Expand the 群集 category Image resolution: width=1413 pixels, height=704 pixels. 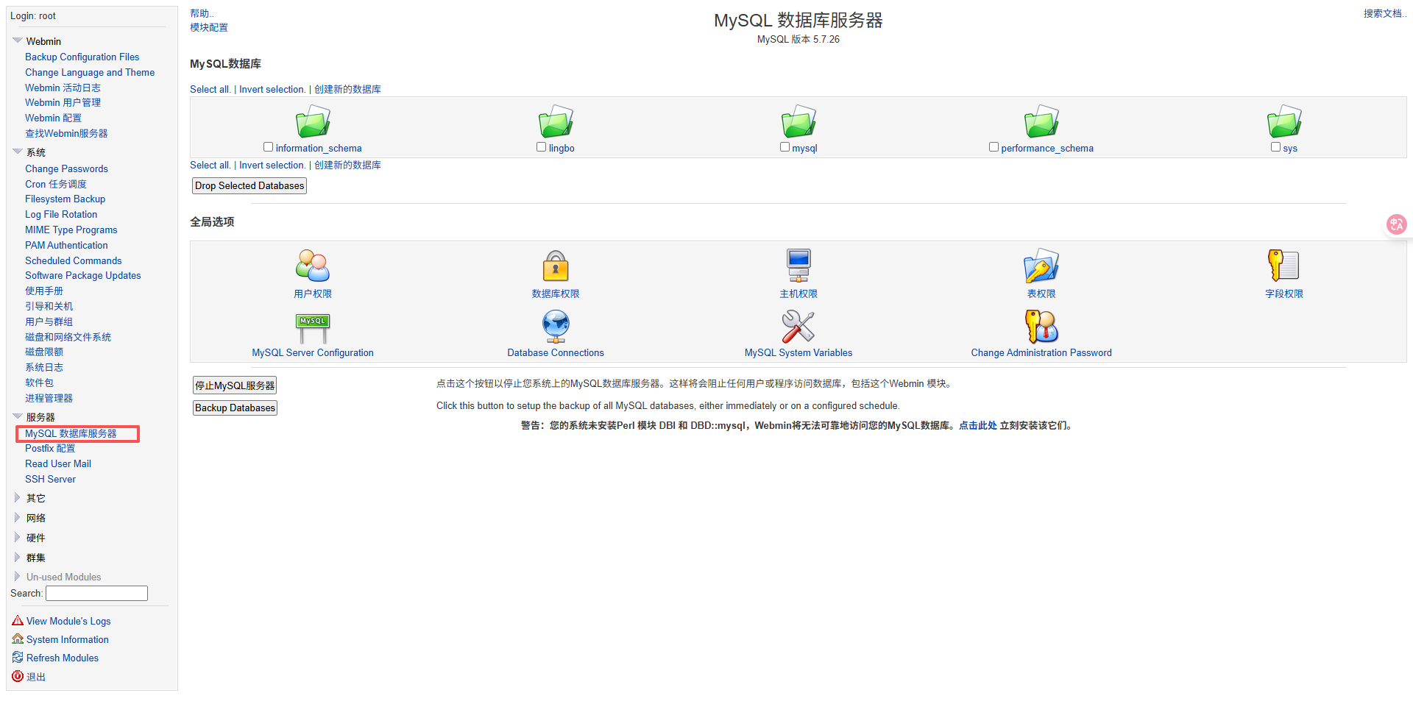point(18,557)
